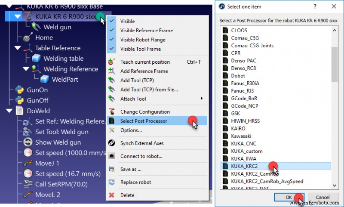Click the Add Reference Frame icon
Image resolution: width=344 pixels, height=207 pixels.
112,71
